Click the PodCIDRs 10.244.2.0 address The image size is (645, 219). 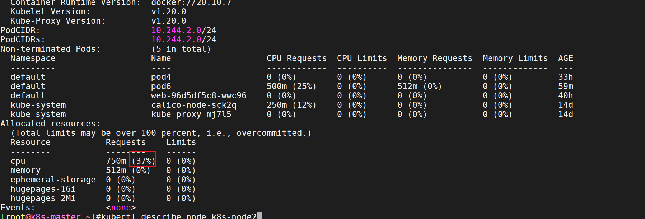coord(176,39)
